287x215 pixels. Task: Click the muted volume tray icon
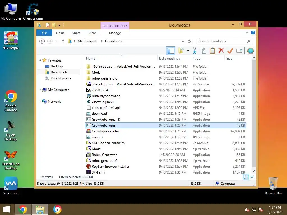point(247,210)
